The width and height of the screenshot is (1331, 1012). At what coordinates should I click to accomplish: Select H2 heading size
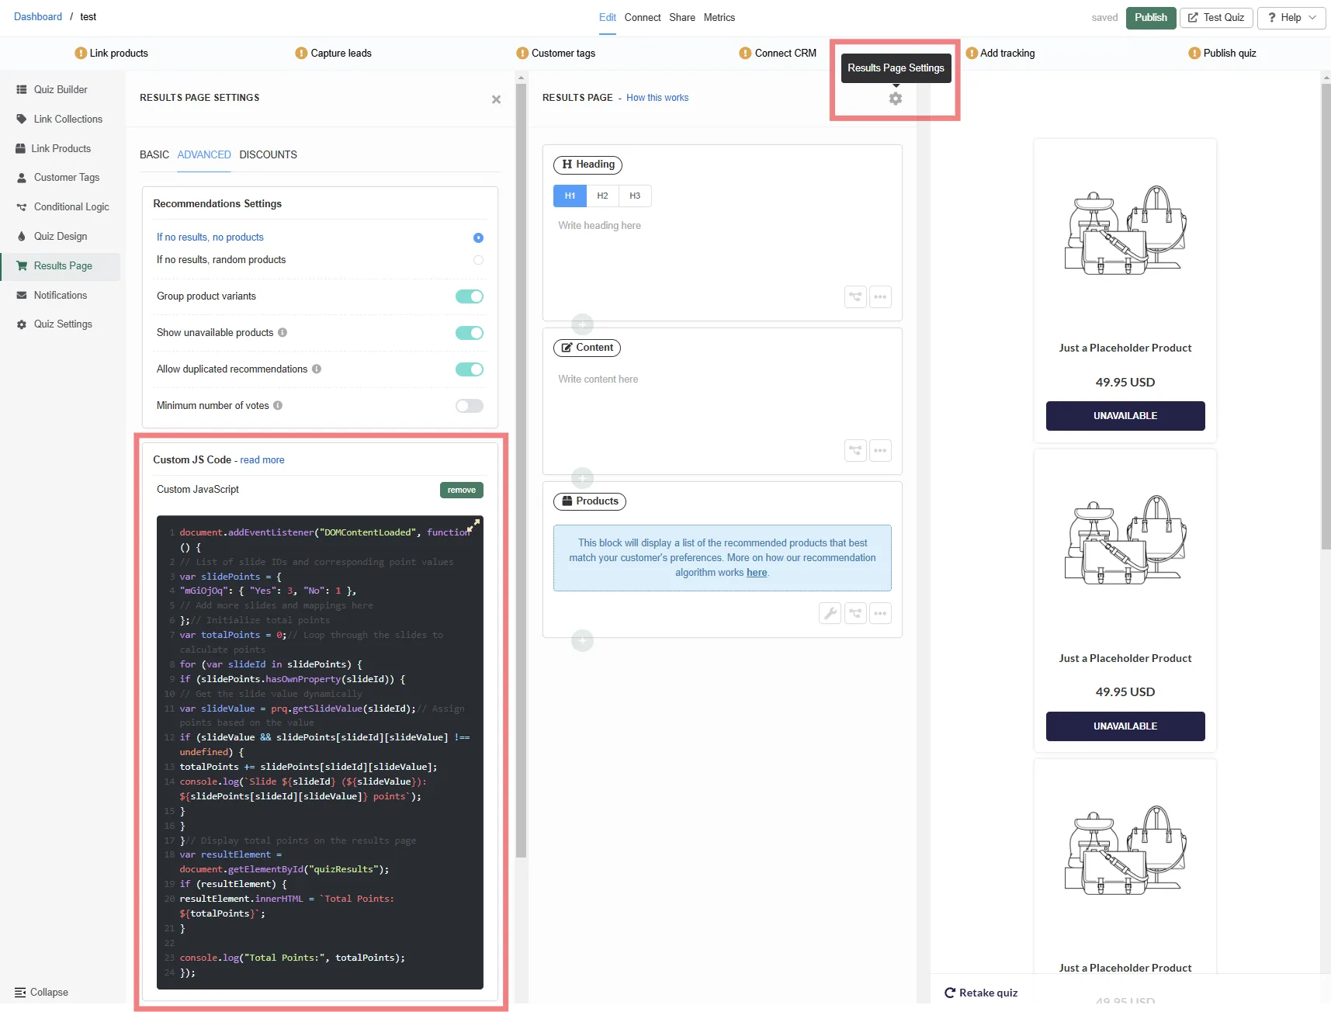coord(602,196)
